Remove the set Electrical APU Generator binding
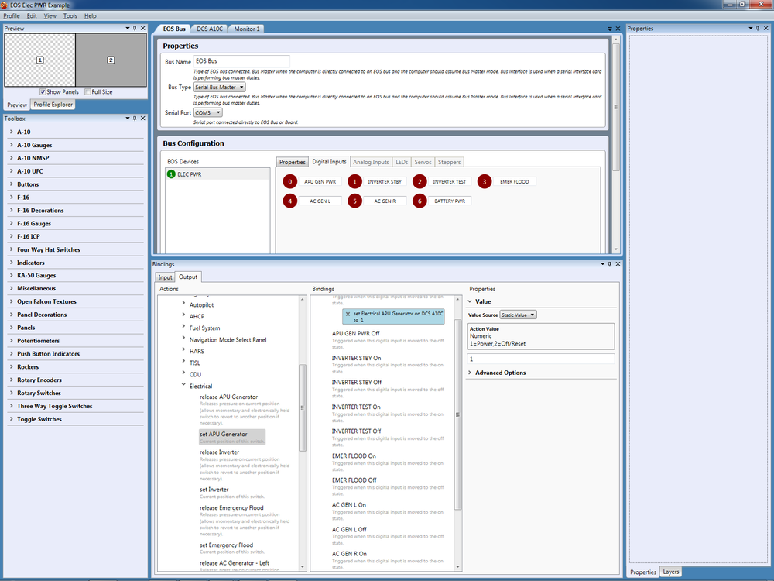This screenshot has height=581, width=774. (x=348, y=314)
